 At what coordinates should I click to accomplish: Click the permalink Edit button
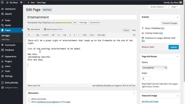tap(75, 23)
